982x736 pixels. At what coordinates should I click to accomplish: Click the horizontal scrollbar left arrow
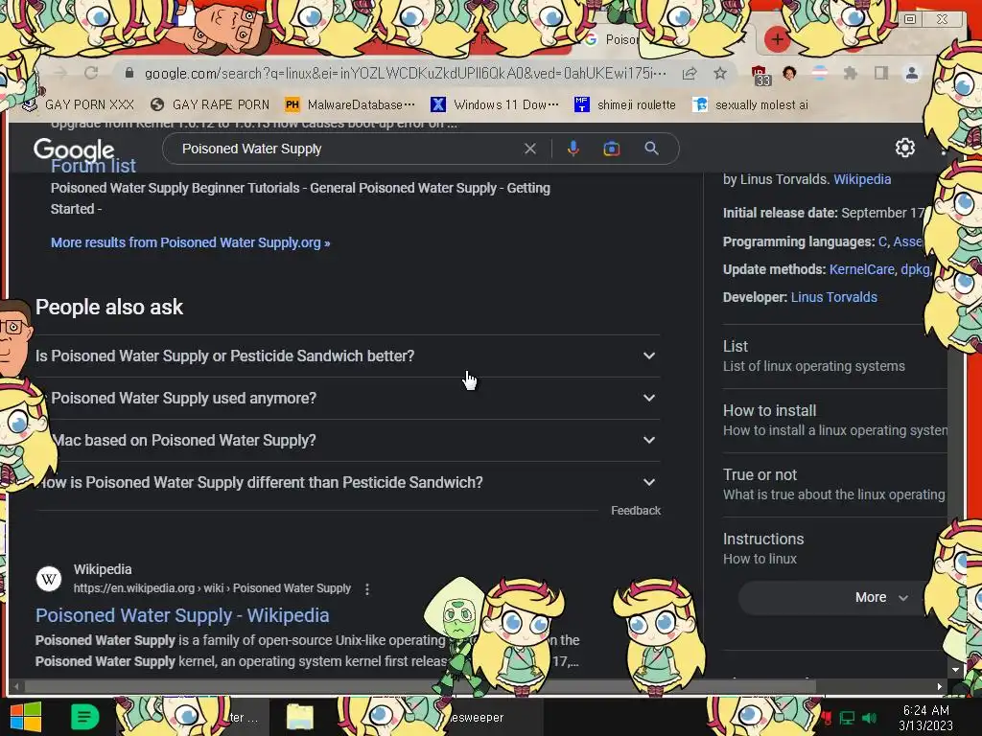tap(16, 686)
